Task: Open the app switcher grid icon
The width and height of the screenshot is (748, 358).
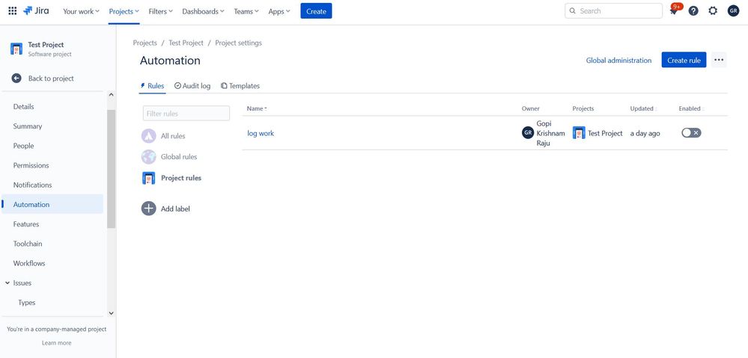Action: [13, 11]
